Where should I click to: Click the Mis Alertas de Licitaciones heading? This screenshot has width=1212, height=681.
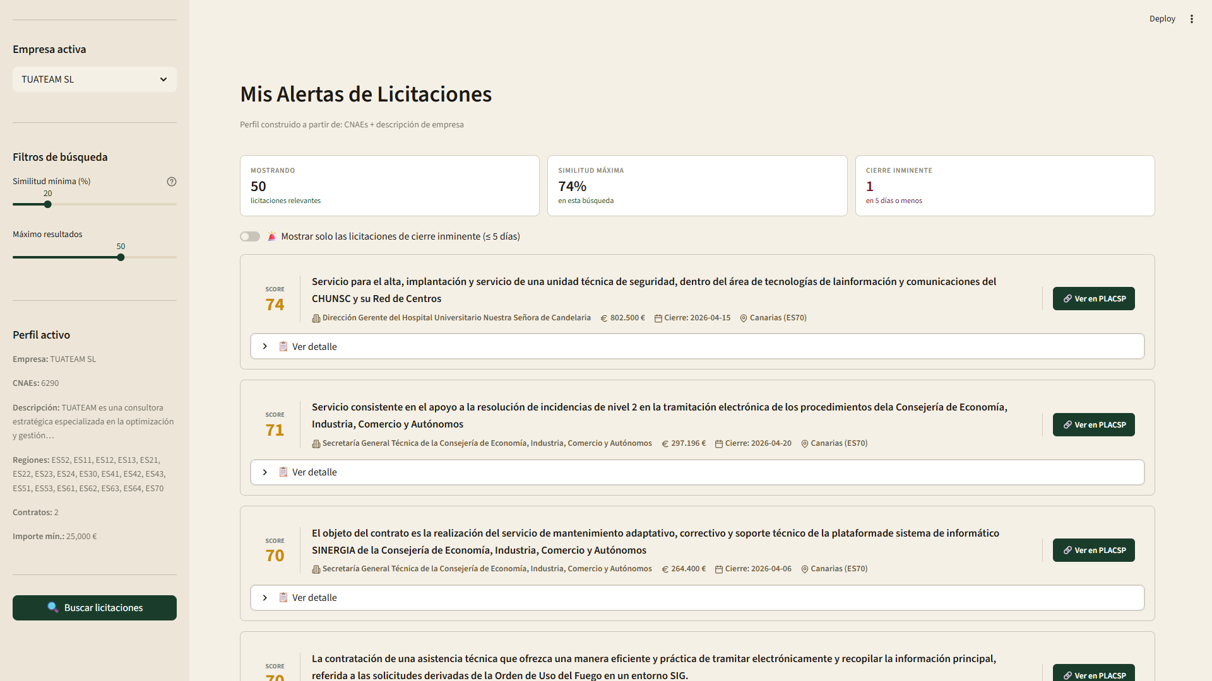coord(365,94)
